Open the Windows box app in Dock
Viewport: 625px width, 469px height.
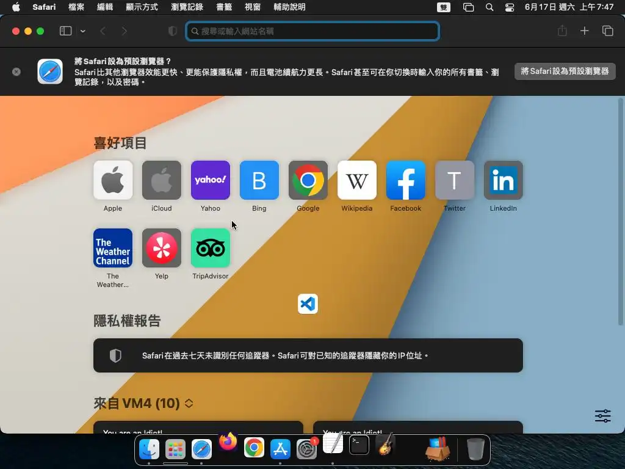click(438, 449)
